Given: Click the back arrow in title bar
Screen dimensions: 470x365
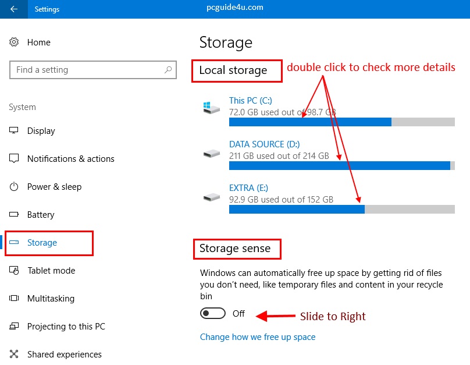Looking at the screenshot, I should (14, 9).
